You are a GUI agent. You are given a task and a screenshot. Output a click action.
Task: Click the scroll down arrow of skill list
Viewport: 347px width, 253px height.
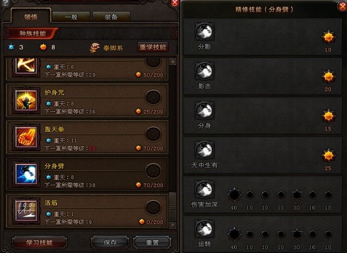coord(172,225)
